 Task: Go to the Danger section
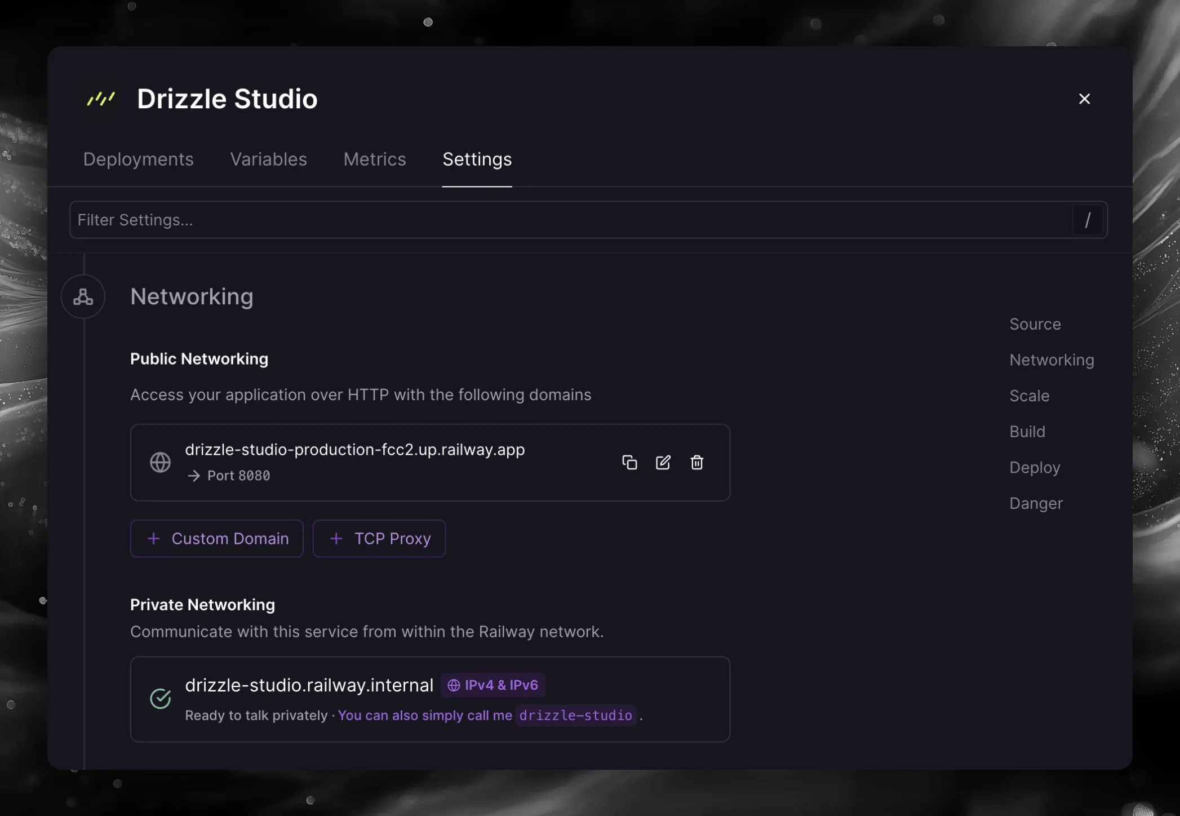1036,503
